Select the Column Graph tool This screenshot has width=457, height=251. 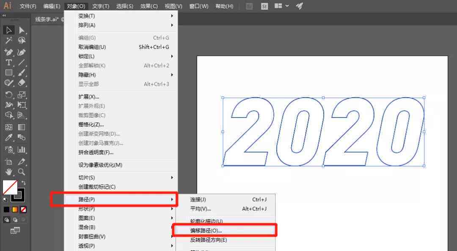[22, 150]
